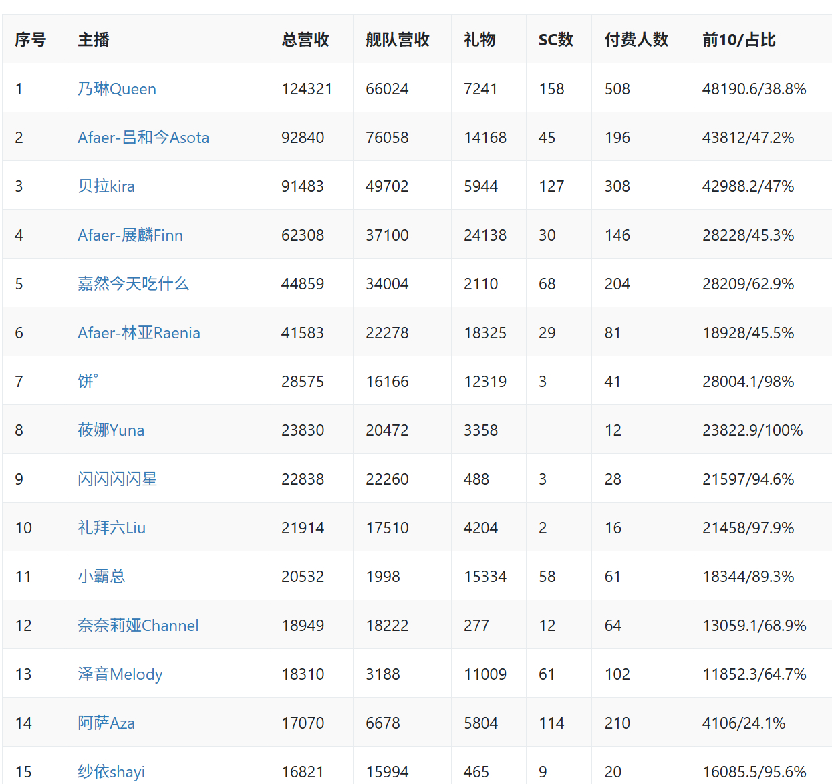
Task: Click the 阿萨Aza link
Action: [x=106, y=723]
